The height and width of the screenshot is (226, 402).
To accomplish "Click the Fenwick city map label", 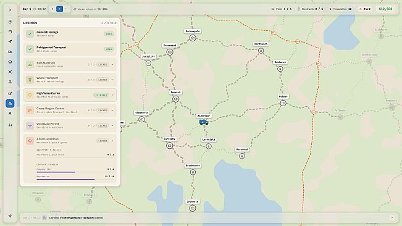I will coord(175,92).
